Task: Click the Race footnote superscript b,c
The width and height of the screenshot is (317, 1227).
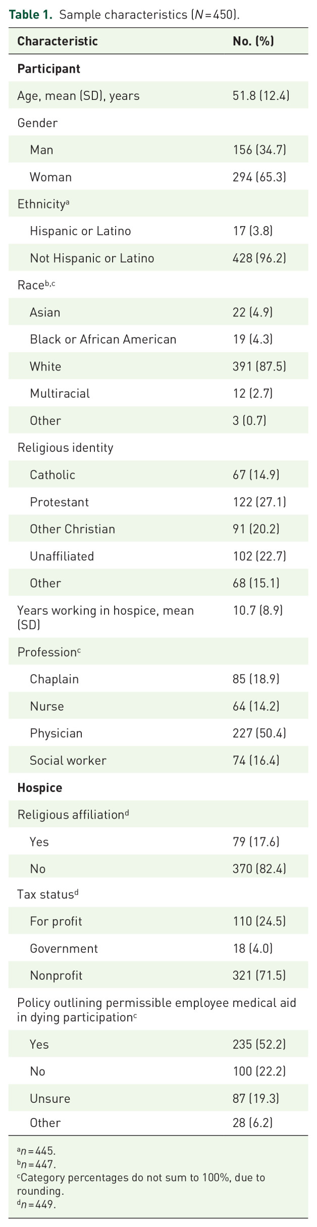Action: (x=50, y=283)
